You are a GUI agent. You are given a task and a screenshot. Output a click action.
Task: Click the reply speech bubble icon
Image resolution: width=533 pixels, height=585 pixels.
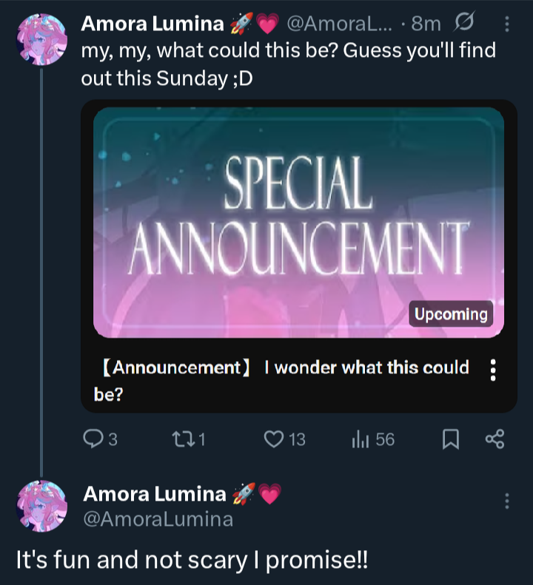pyautogui.click(x=92, y=439)
